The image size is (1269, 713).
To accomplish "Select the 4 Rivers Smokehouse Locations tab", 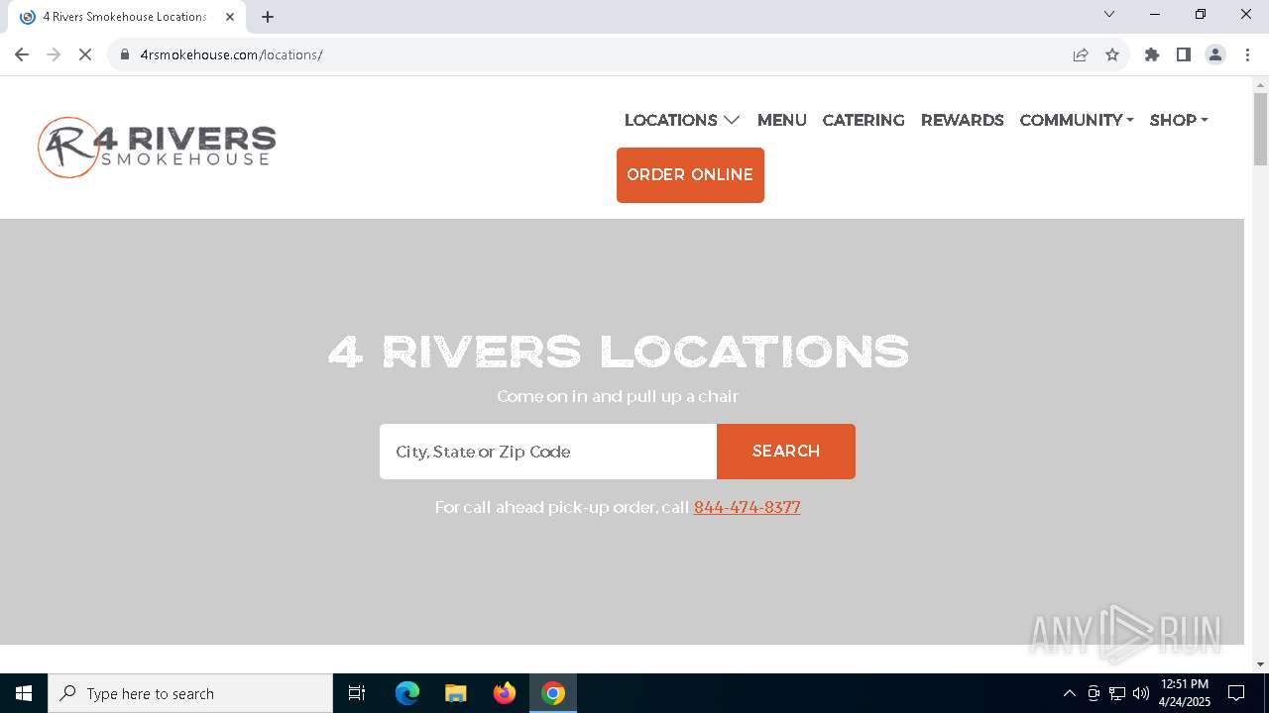I will click(x=124, y=17).
